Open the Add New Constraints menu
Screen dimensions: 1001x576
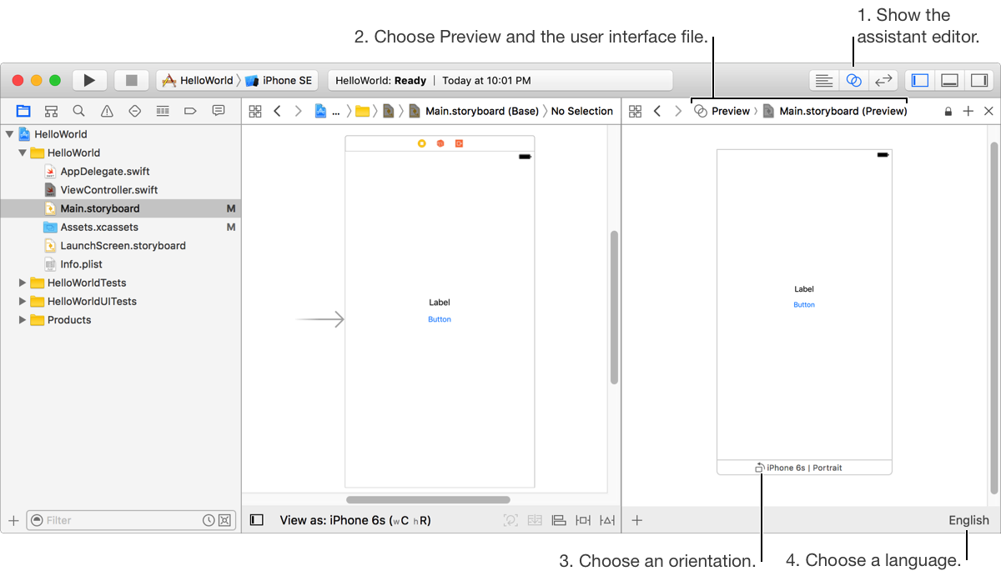[583, 520]
